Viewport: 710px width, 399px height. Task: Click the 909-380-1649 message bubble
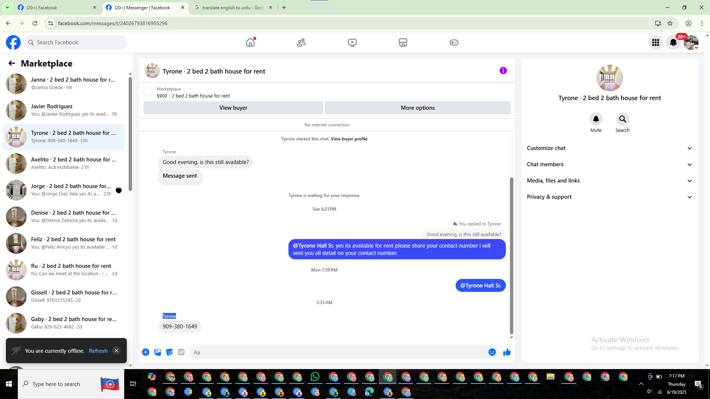180,327
